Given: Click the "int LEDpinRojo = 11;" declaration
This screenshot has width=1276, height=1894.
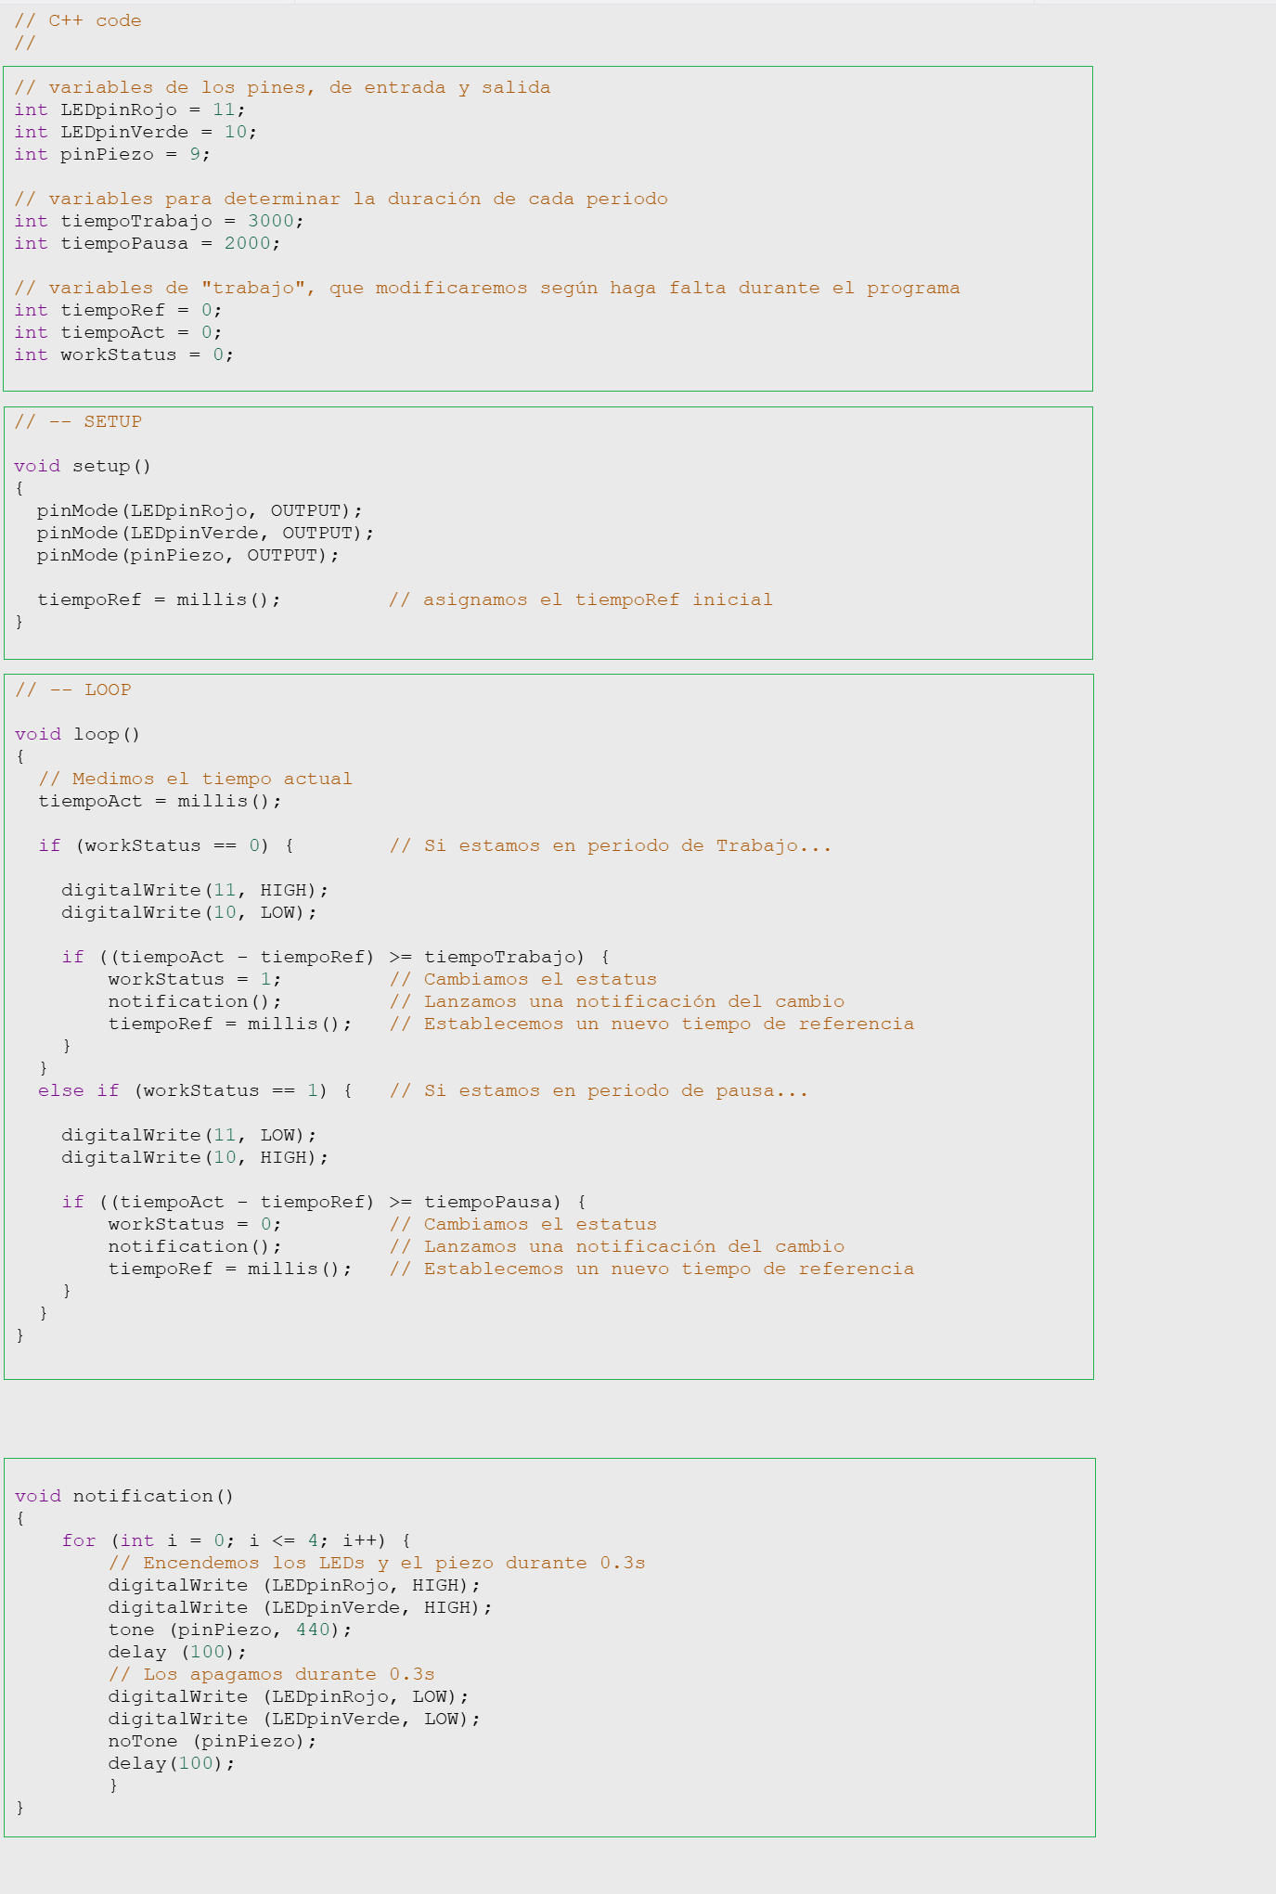Looking at the screenshot, I should point(129,110).
